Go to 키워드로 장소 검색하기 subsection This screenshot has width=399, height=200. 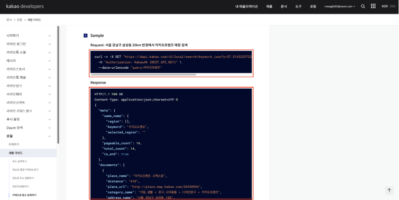24,195
